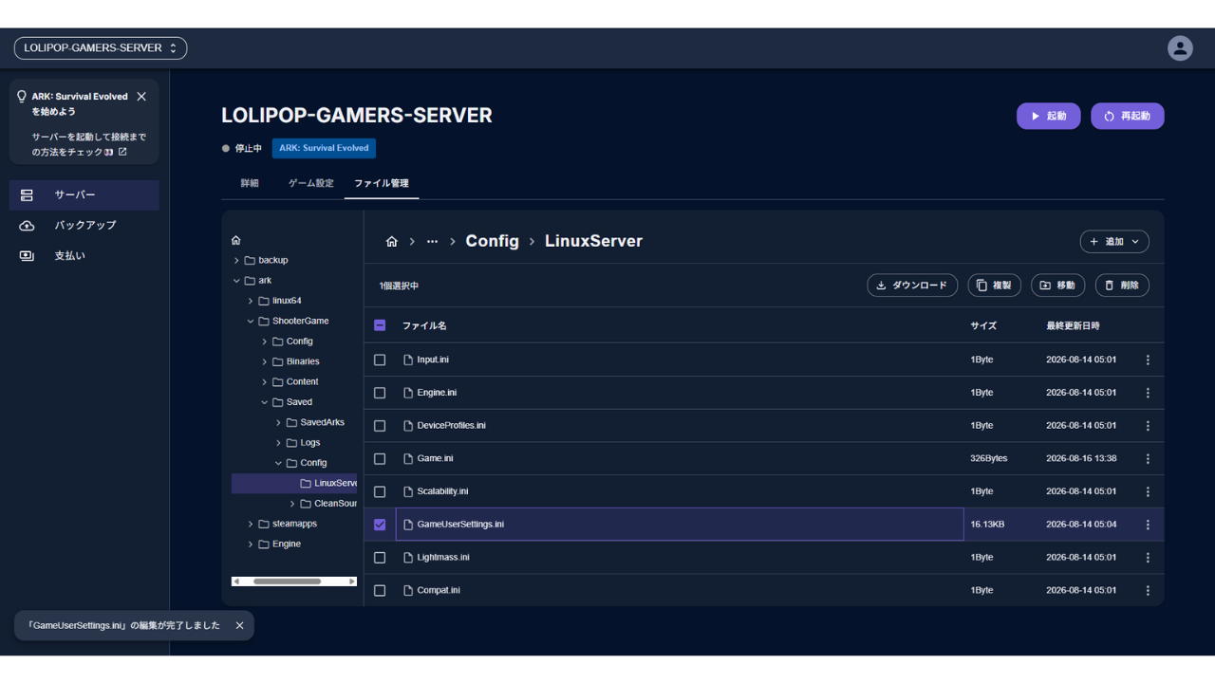
Task: Click the 起動 (Start) button
Action: pyautogui.click(x=1049, y=116)
